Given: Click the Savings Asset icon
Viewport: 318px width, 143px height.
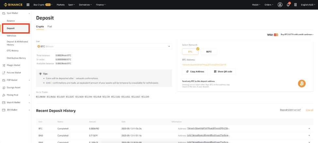Looking at the screenshot, I should (x=4, y=88).
